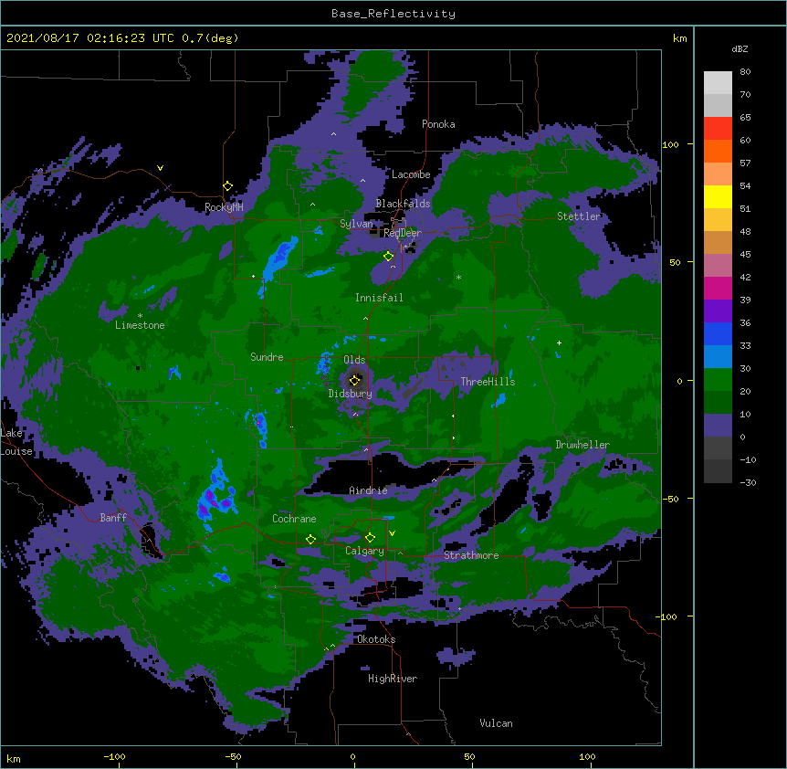Click the HighRiver city label

[x=393, y=679]
